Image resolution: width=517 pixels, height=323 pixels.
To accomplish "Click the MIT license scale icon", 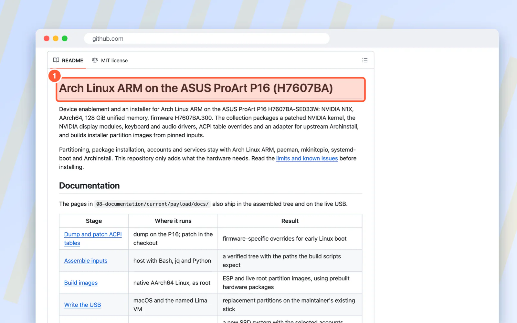I will click(x=95, y=60).
